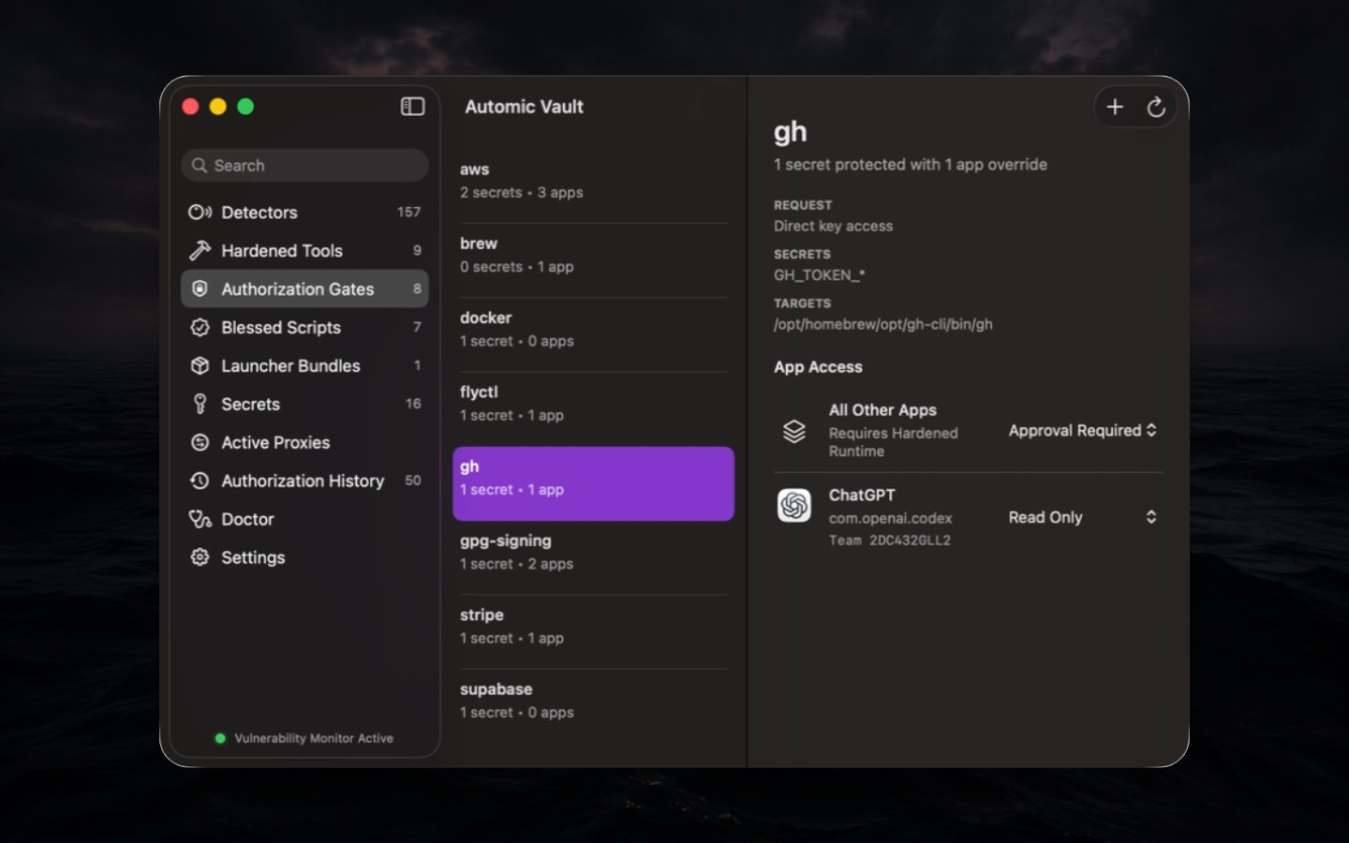Click the Authorization History count 50

413,481
